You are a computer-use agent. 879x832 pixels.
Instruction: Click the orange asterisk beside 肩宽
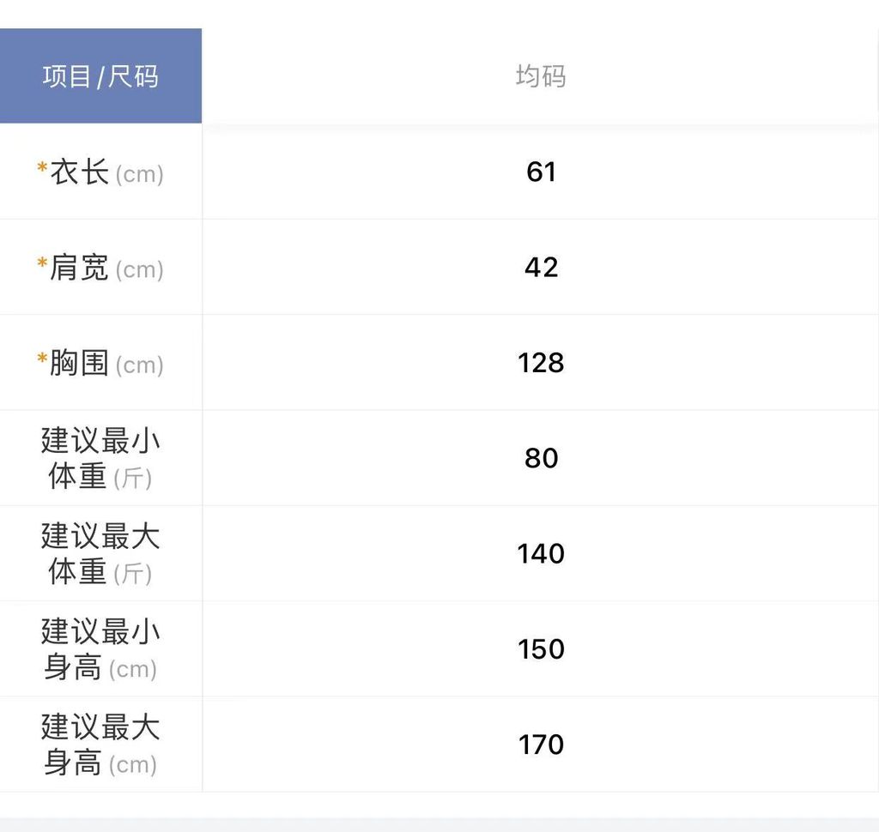(42, 264)
